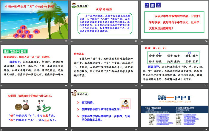Click the slide number 35 label
Screen dimensions: 209x131
click(136, 130)
